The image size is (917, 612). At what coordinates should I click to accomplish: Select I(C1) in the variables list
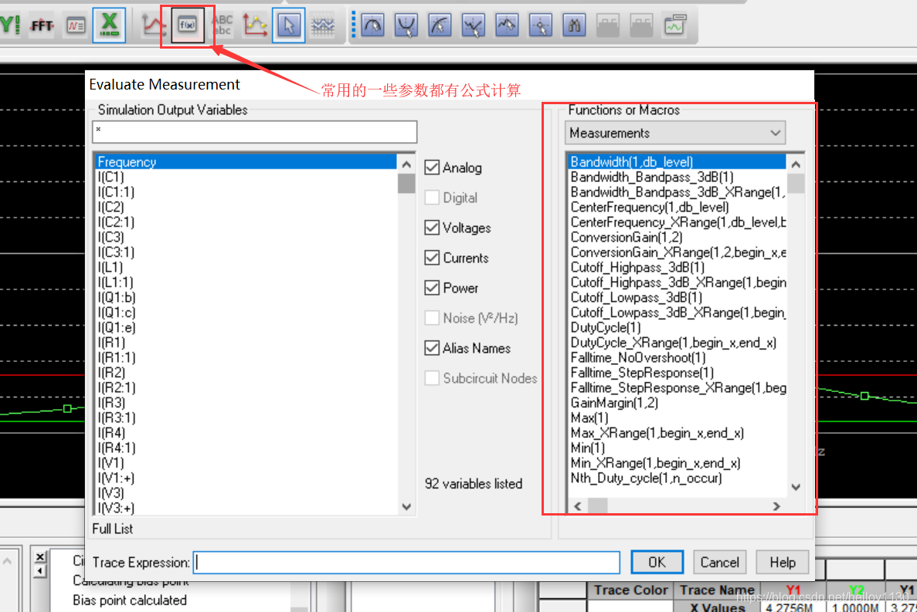pos(246,177)
